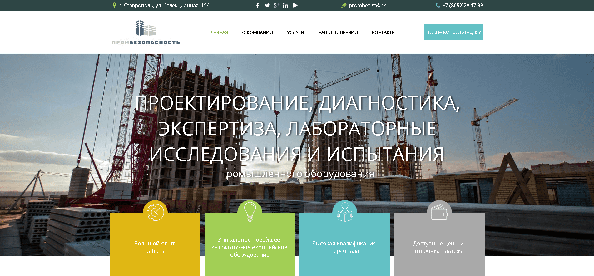Select the Доступные цены и отсрочка платежа card

pos(439,244)
